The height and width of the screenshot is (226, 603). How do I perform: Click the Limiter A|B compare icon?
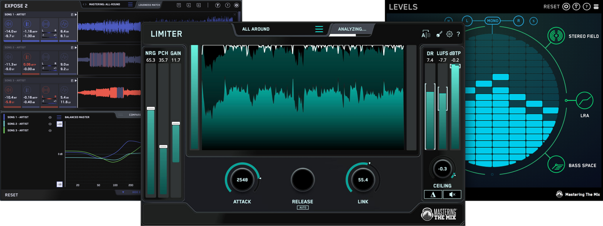coord(426,35)
